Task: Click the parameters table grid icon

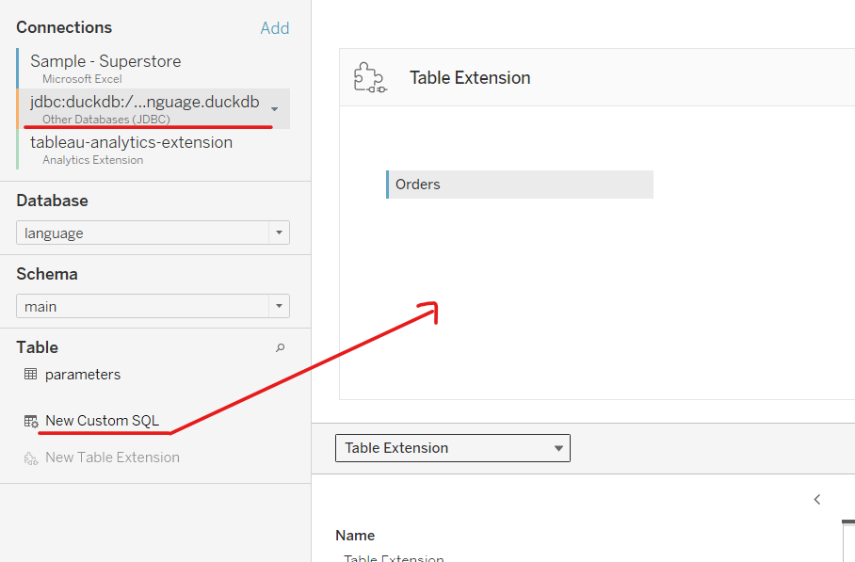Action: [30, 374]
